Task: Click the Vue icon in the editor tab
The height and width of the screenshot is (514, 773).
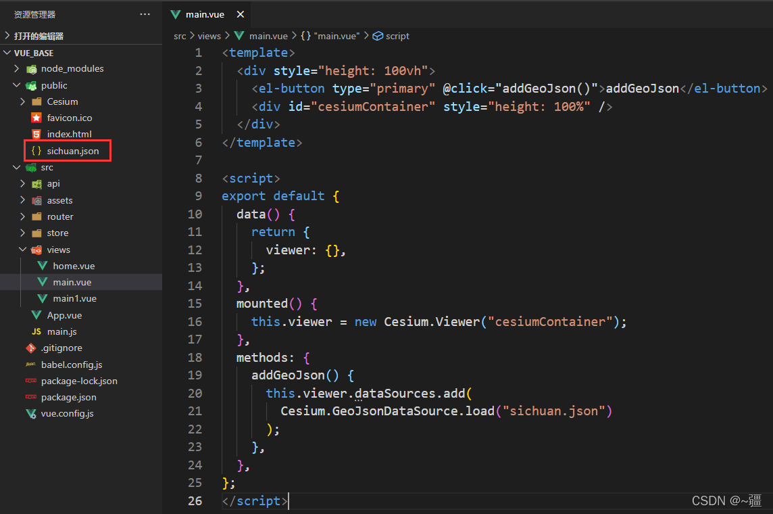Action: [176, 14]
